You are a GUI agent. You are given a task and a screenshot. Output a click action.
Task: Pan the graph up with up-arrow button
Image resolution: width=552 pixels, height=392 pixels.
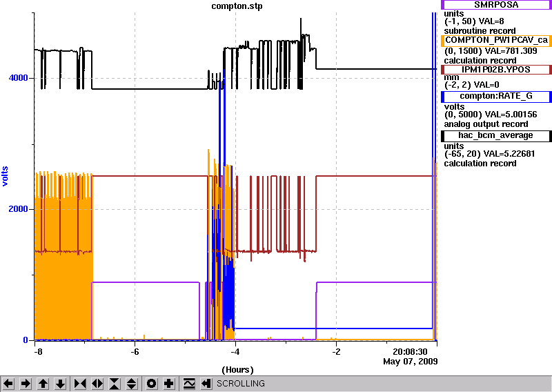(43, 383)
